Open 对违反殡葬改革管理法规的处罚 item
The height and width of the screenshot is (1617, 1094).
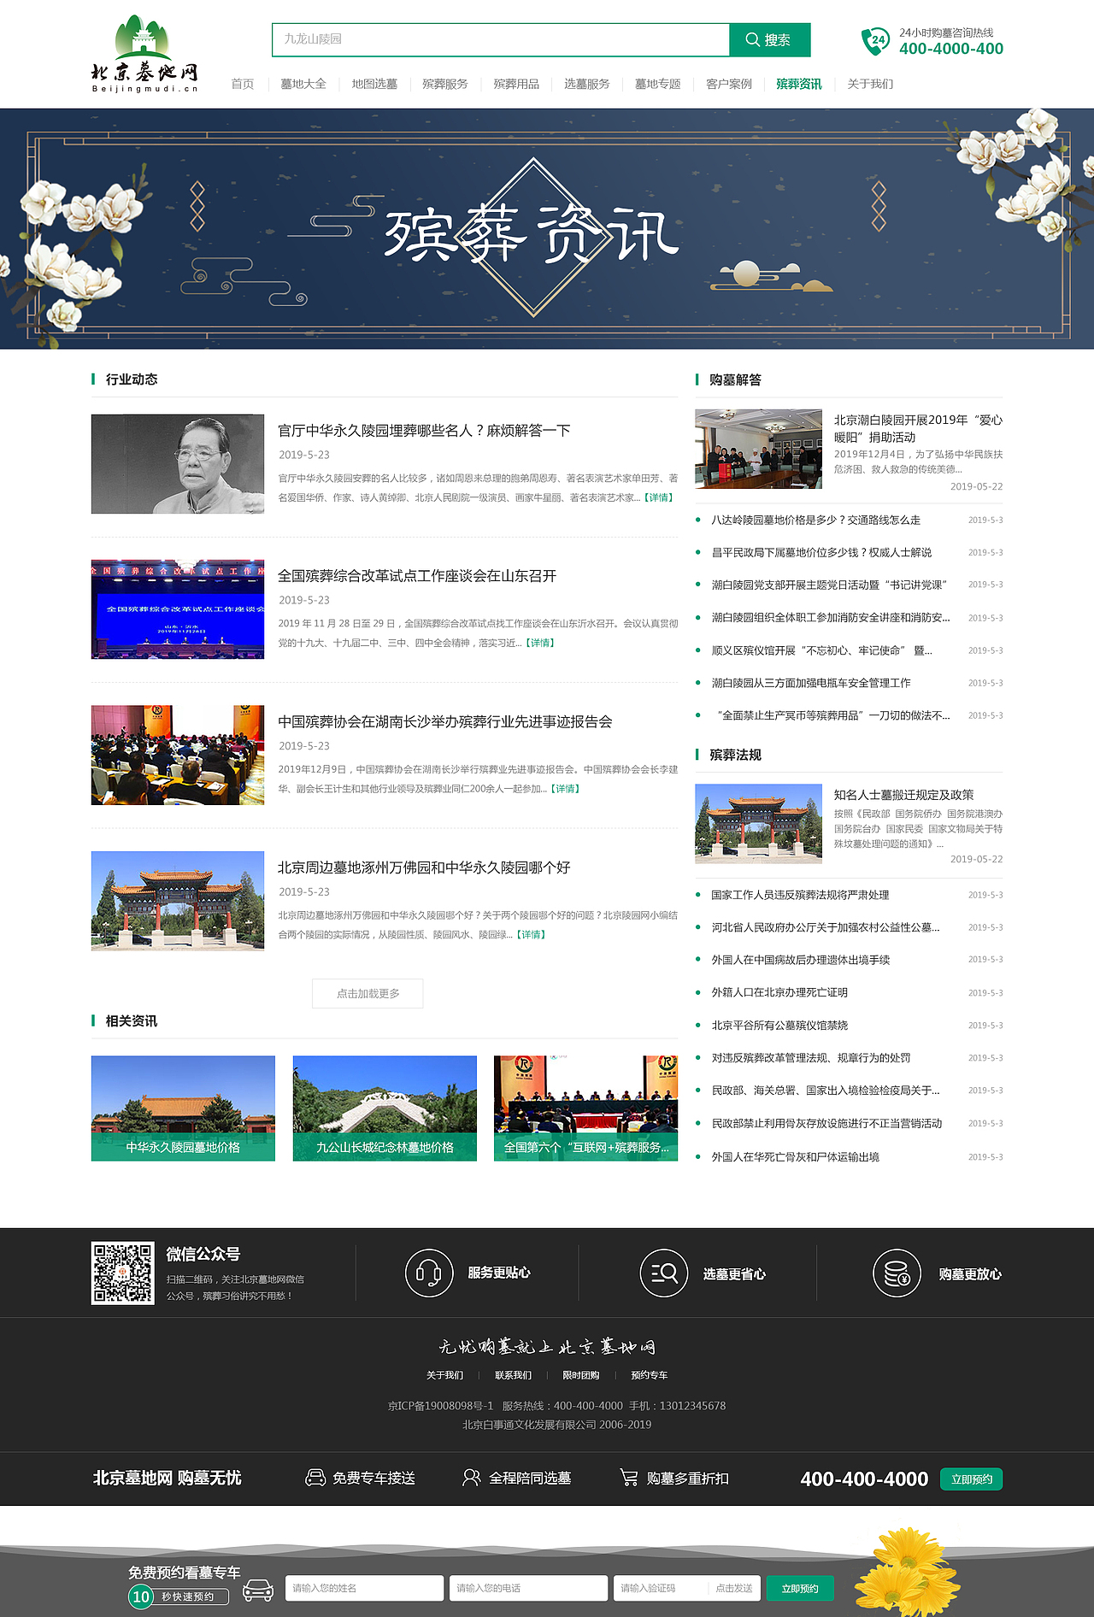[811, 1057]
